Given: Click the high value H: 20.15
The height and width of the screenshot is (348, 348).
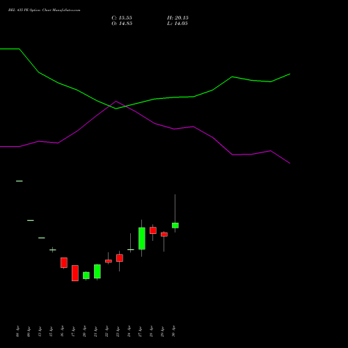Looking at the screenshot, I should [x=177, y=18].
